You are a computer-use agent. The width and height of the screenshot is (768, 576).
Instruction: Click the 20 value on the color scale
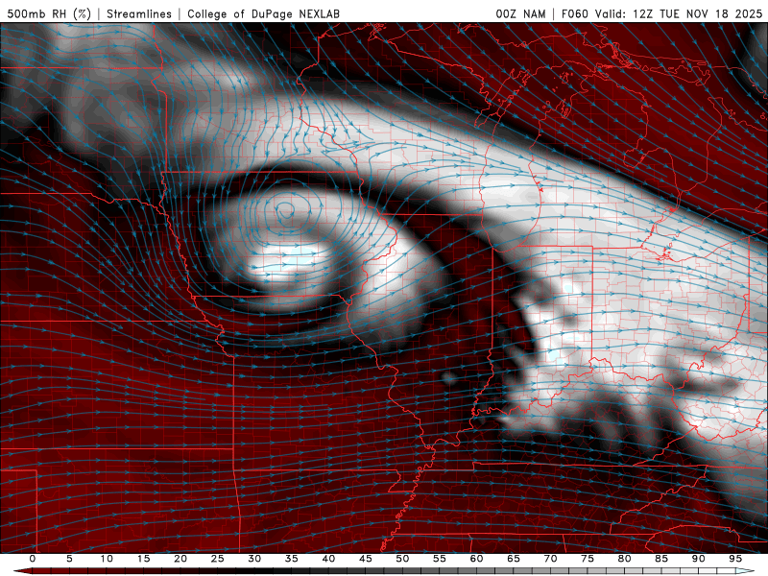click(180, 559)
